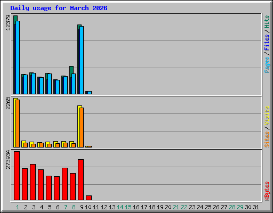Click day 2 on the x-axis
The width and height of the screenshot is (273, 213).
26,207
